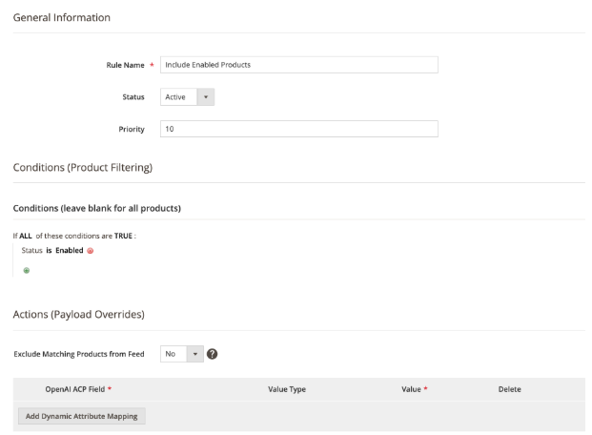The image size is (592, 435).
Task: Open the Status dropdown showing Active
Action: click(x=187, y=97)
